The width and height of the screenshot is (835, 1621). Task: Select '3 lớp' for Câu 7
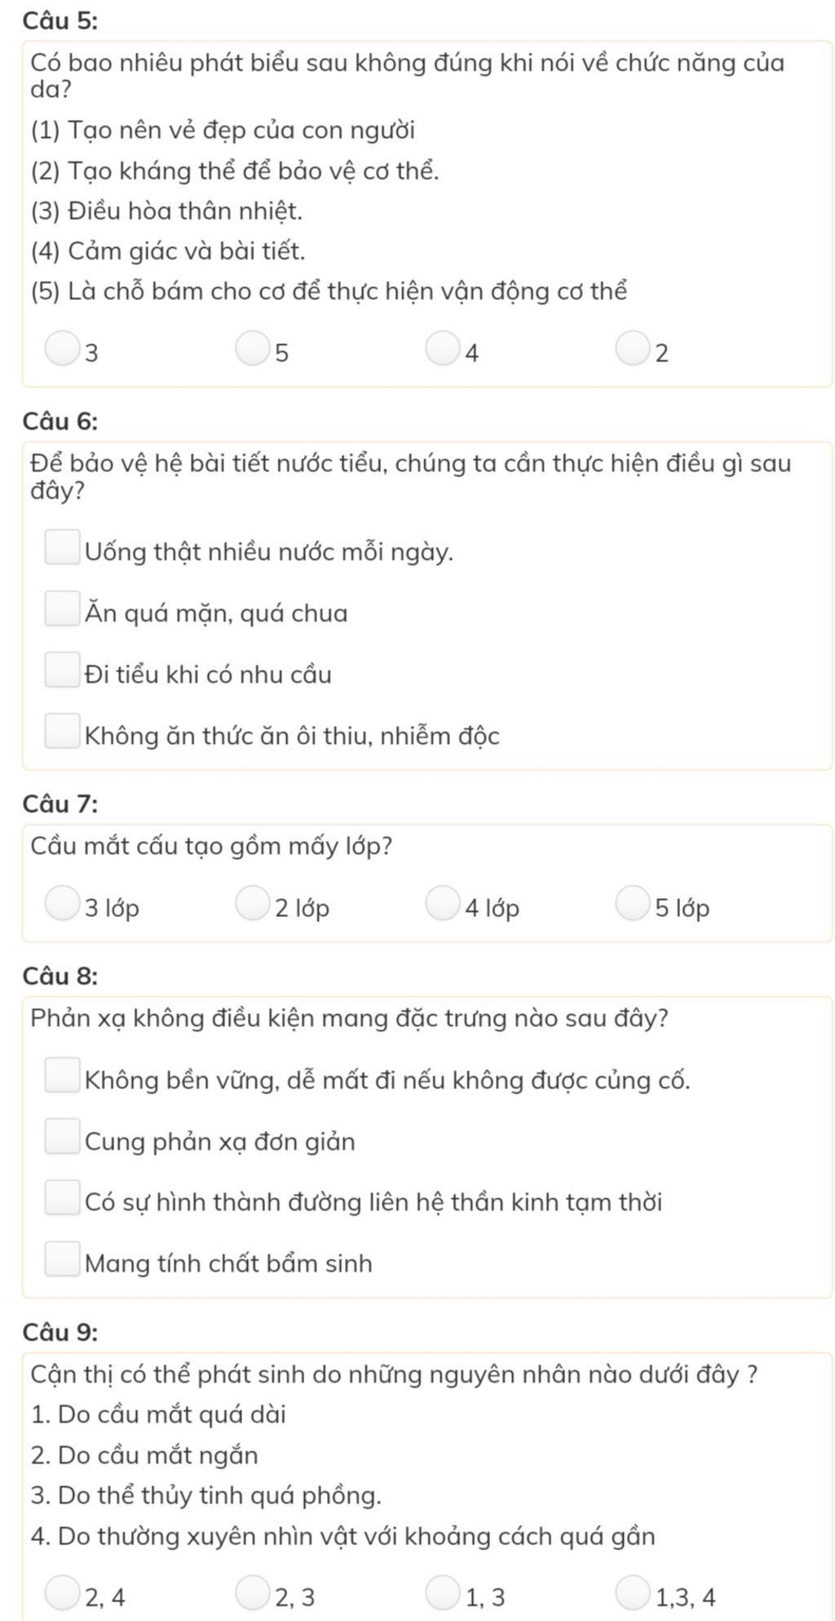62,903
